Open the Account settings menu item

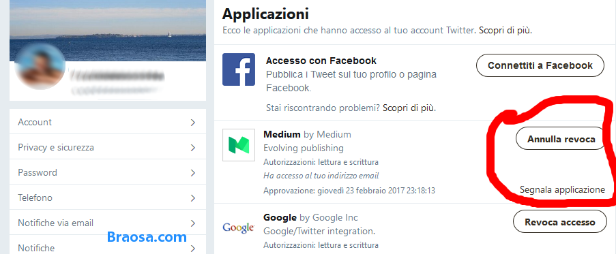point(108,122)
